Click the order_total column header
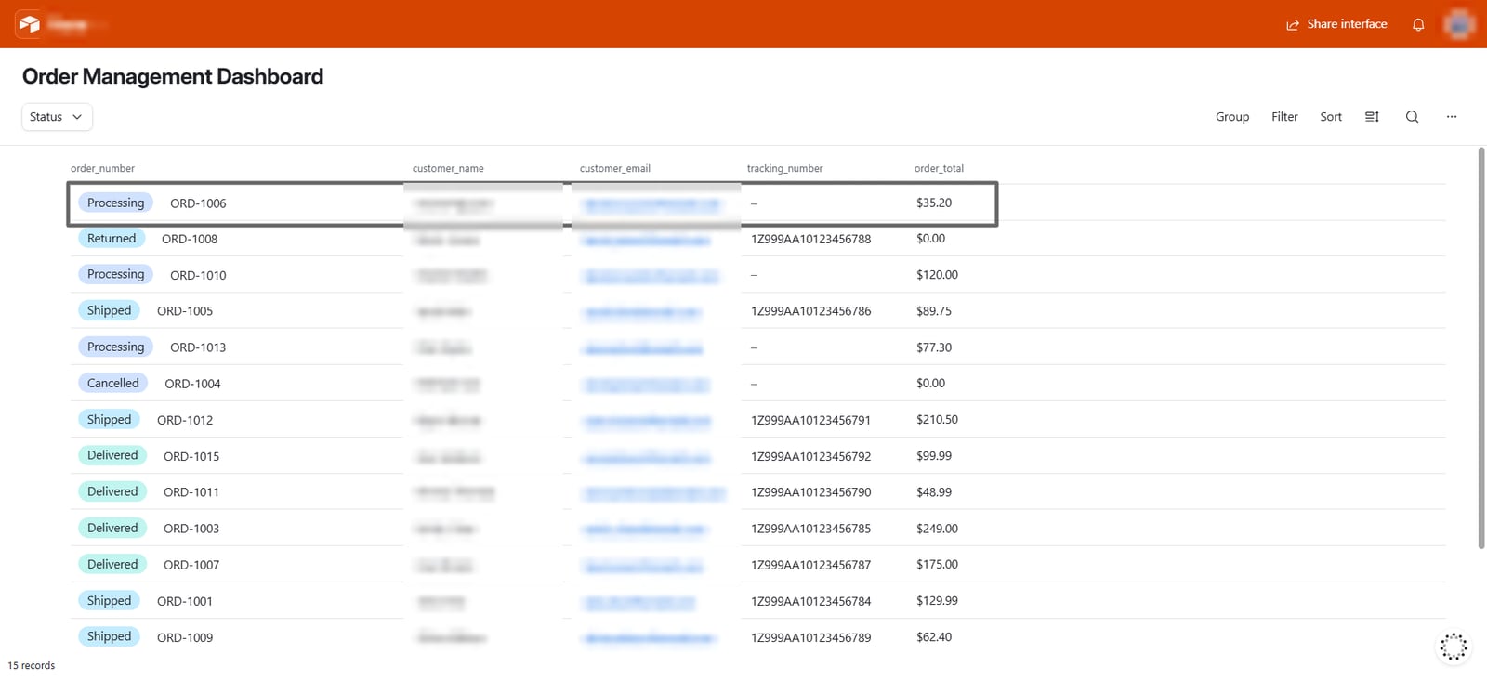Viewport: 1487px width, 680px height. tap(939, 169)
